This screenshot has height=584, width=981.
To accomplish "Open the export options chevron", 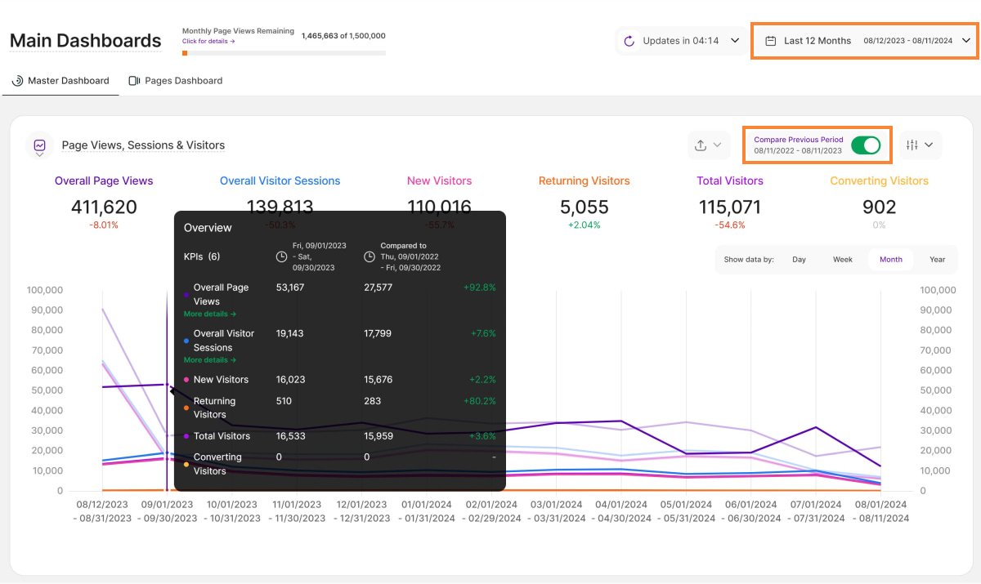I will pyautogui.click(x=719, y=145).
